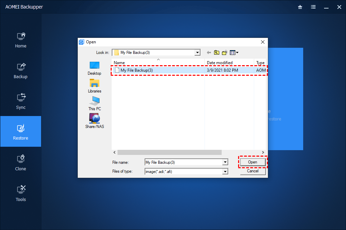Click the horizontal scrollbar thumb

170,153
